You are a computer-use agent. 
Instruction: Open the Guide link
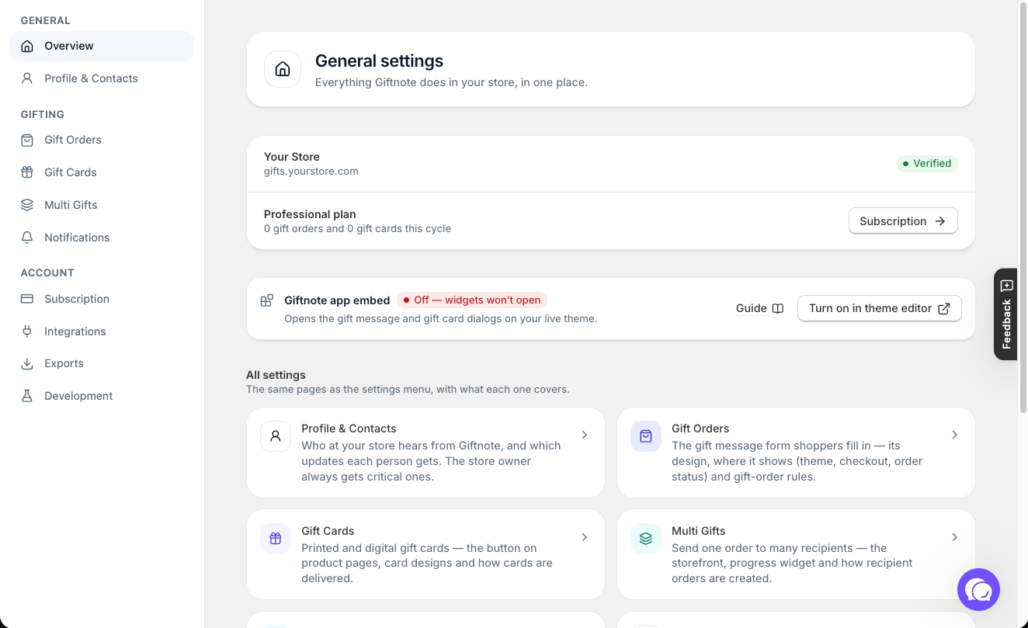tap(759, 308)
